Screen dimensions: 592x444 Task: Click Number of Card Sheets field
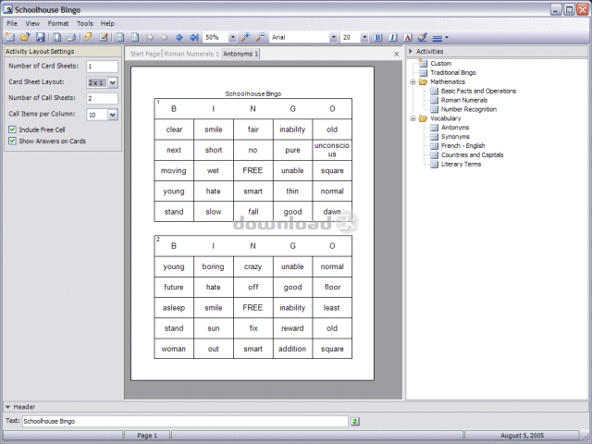pyautogui.click(x=102, y=67)
